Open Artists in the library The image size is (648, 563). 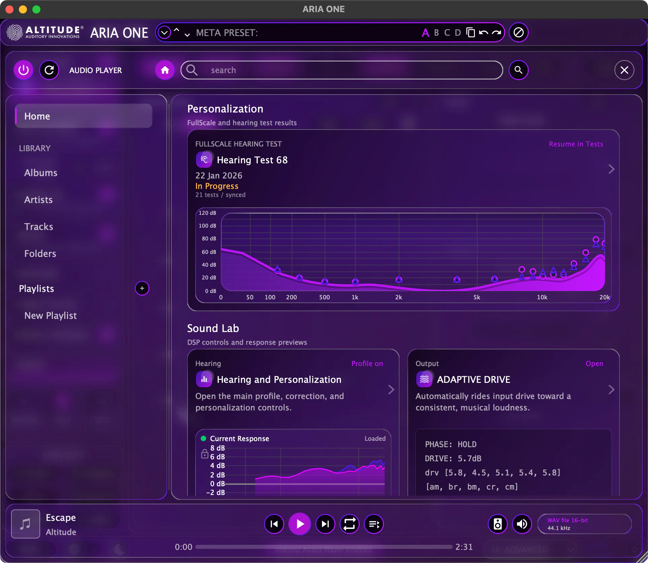tap(38, 200)
